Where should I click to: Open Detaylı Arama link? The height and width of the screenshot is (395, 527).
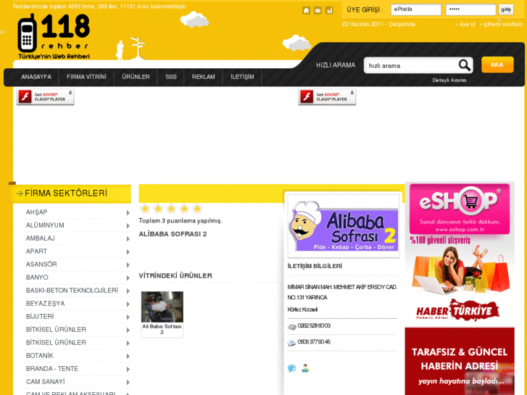(449, 80)
